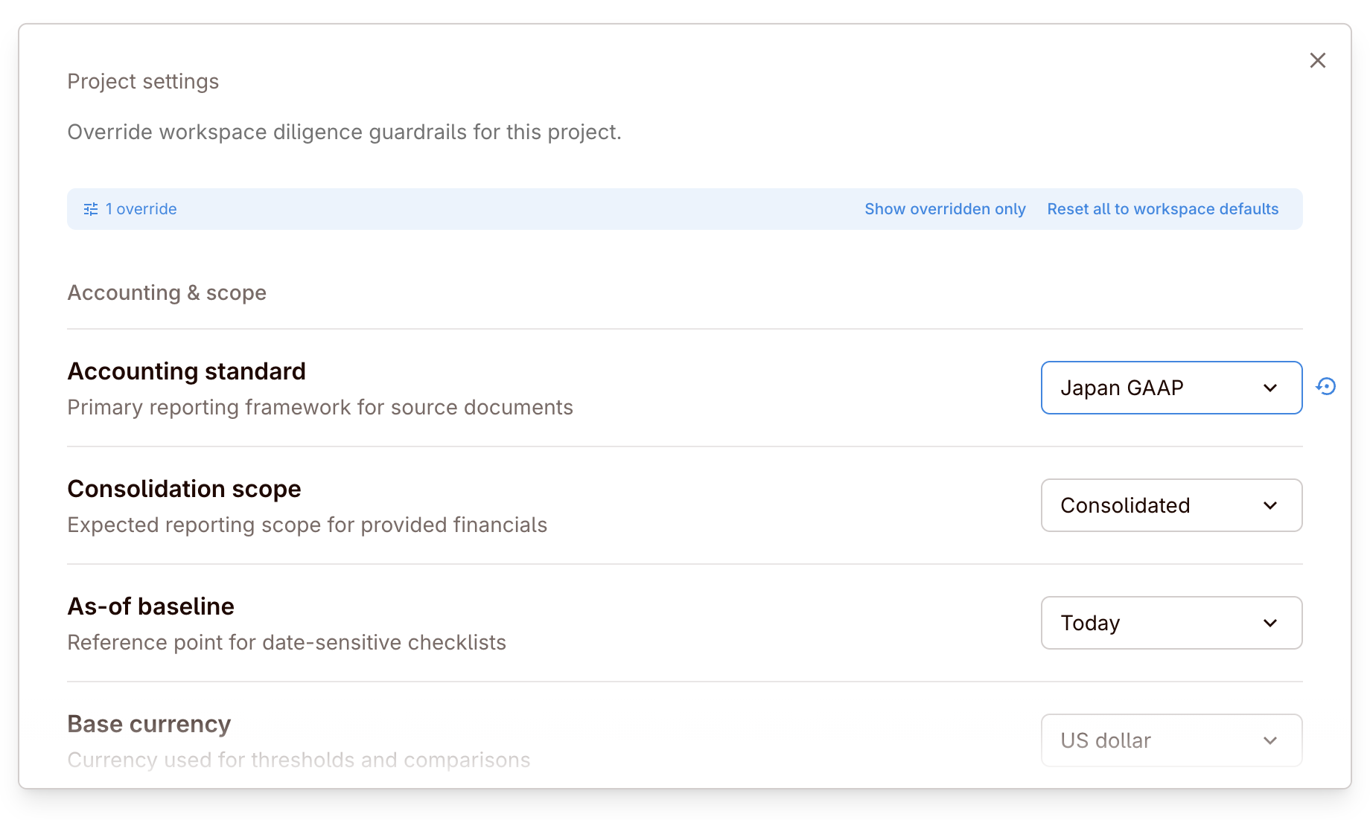This screenshot has width=1370, height=820.
Task: Reset all to workspace defaults
Action: coord(1162,209)
